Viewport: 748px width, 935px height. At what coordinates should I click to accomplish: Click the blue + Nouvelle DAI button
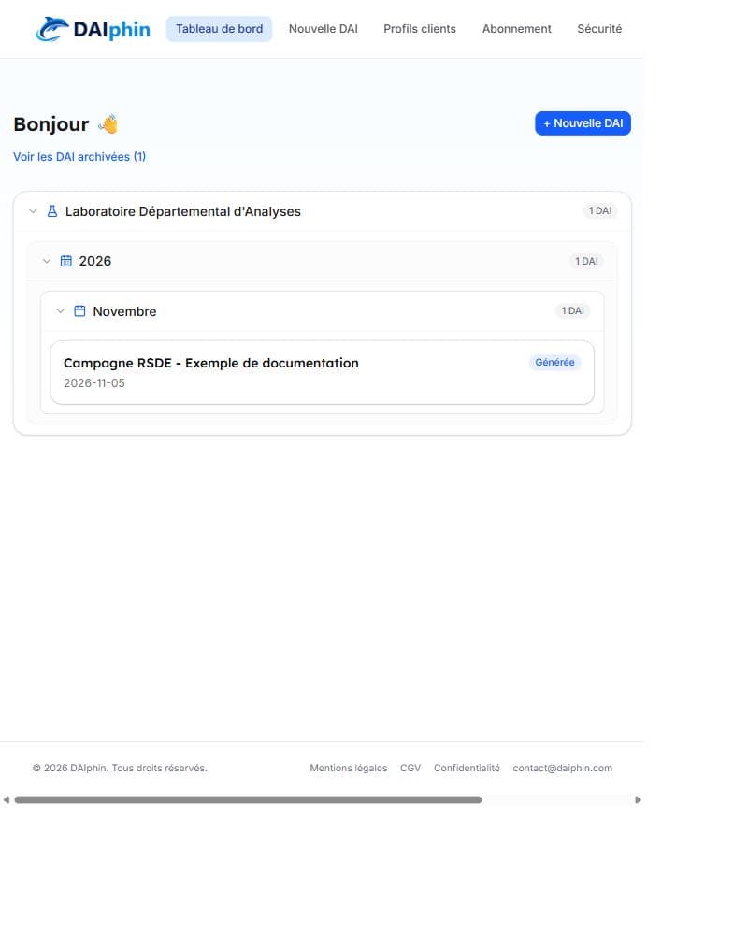point(583,123)
